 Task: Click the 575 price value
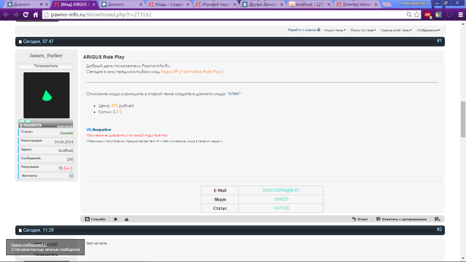[x=115, y=106]
